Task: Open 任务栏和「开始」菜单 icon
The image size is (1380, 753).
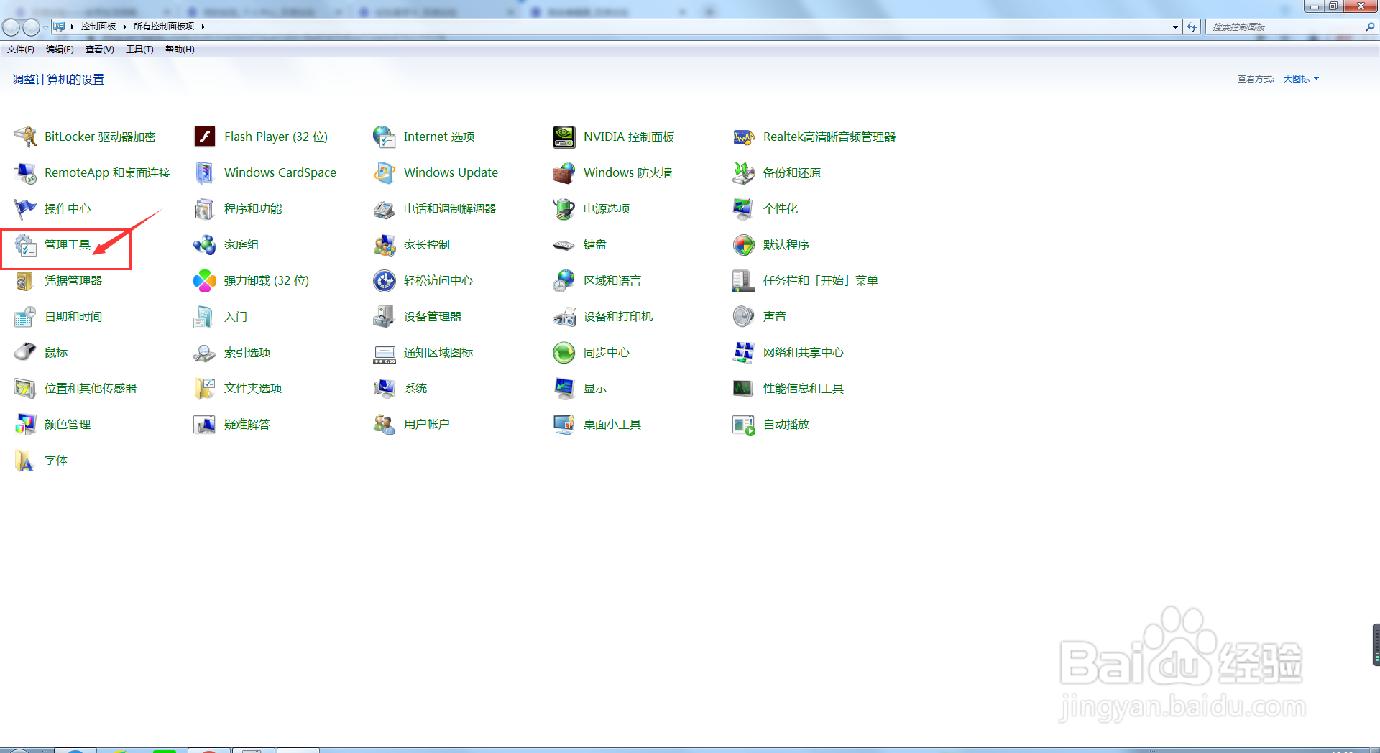Action: point(744,280)
